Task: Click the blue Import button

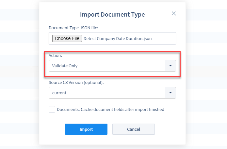Action: click(x=86, y=129)
